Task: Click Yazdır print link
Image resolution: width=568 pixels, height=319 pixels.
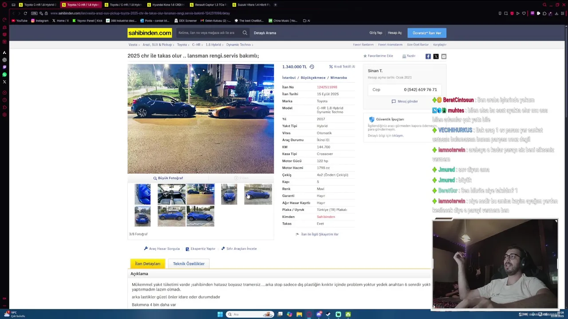Action: pos(409,56)
